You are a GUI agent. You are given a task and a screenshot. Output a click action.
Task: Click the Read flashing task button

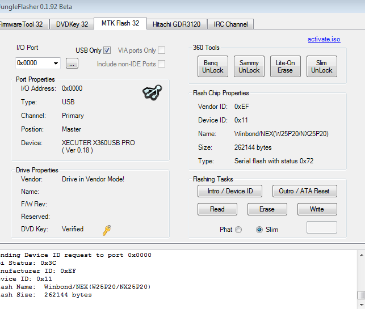(x=217, y=209)
